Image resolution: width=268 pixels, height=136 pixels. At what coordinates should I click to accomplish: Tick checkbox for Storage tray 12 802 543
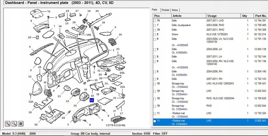(x=155, y=91)
